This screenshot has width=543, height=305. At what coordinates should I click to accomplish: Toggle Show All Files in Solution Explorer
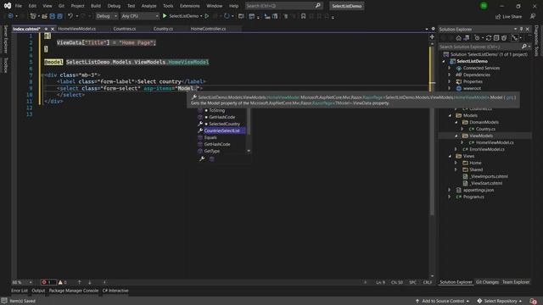click(504, 38)
